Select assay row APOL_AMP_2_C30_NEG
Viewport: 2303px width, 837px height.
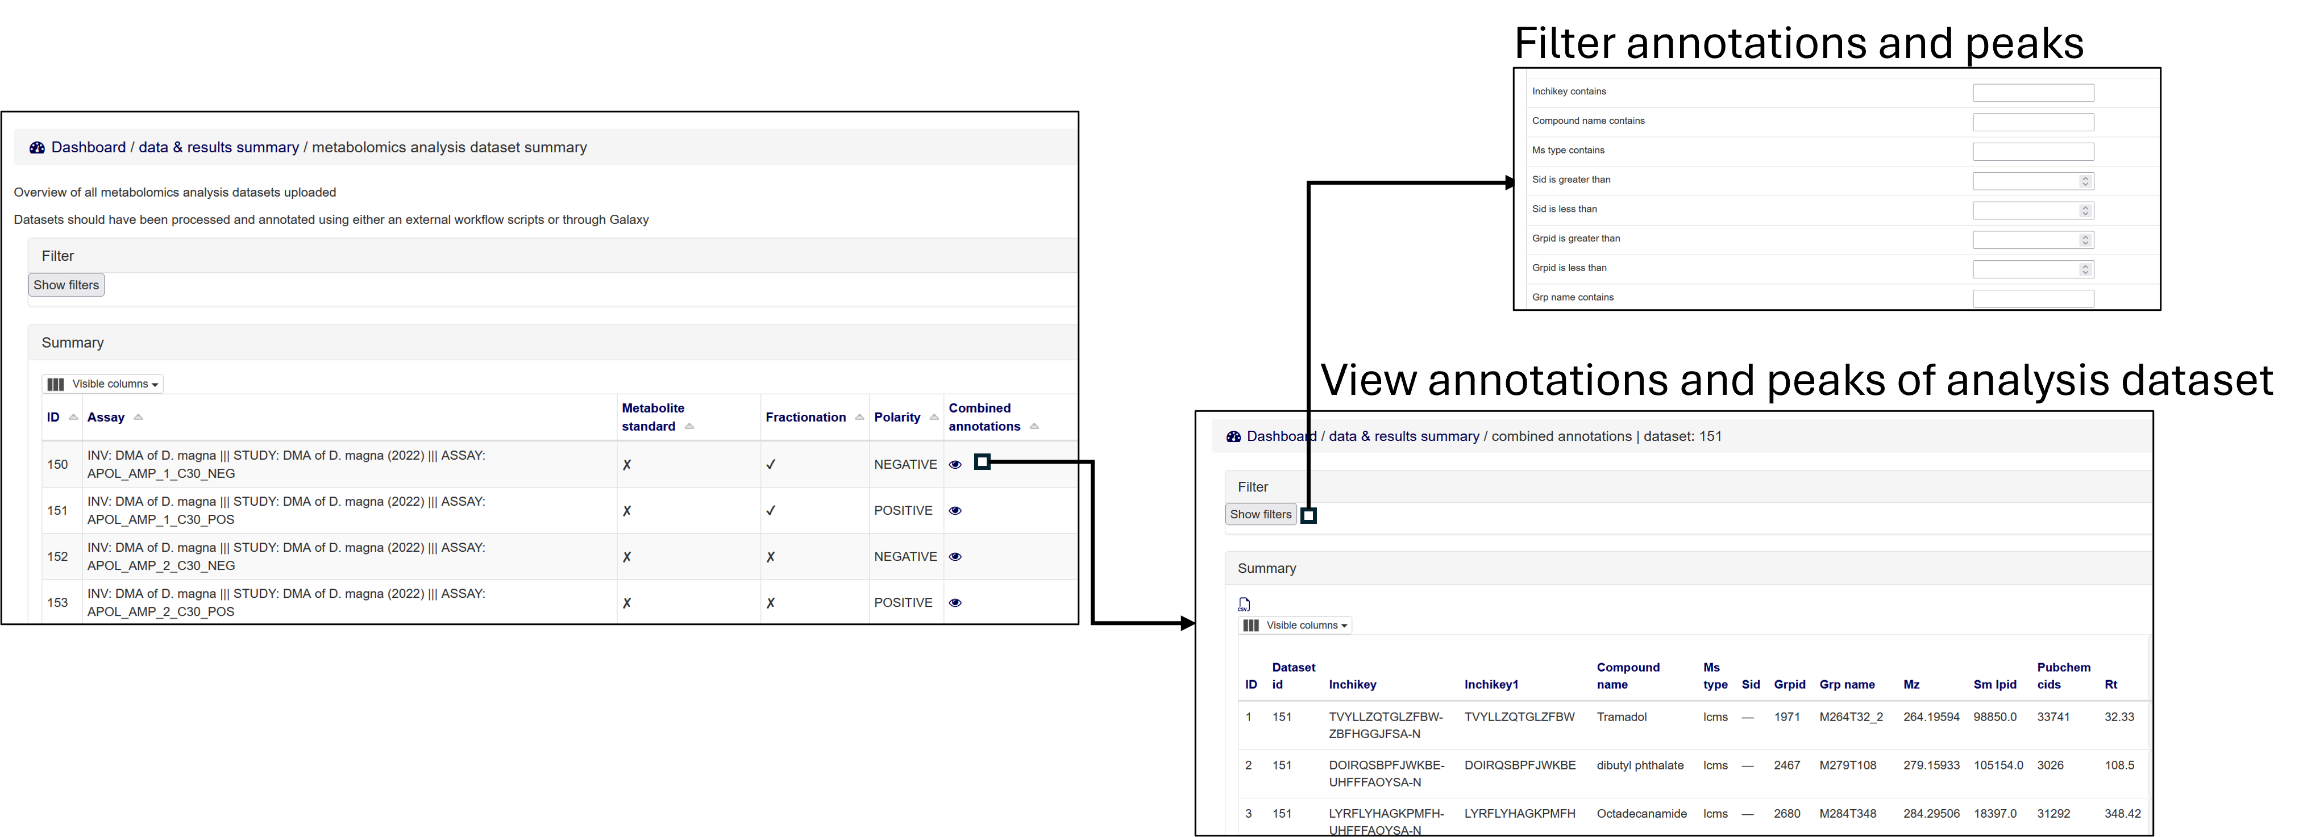point(286,556)
